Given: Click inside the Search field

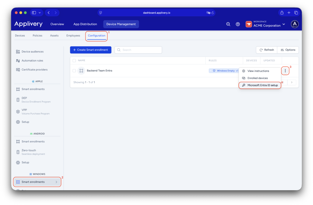Looking at the screenshot, I should tap(138, 50).
